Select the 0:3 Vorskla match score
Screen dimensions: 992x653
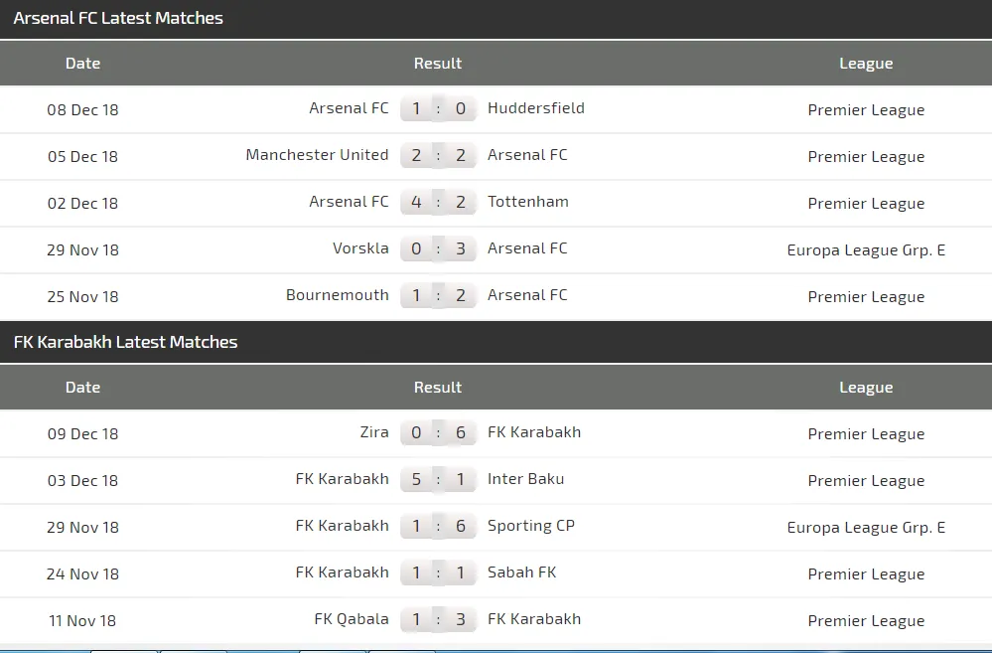438,248
